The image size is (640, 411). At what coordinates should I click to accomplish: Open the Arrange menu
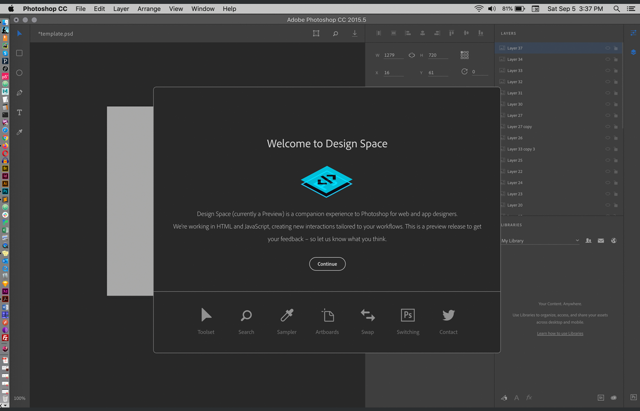149,9
